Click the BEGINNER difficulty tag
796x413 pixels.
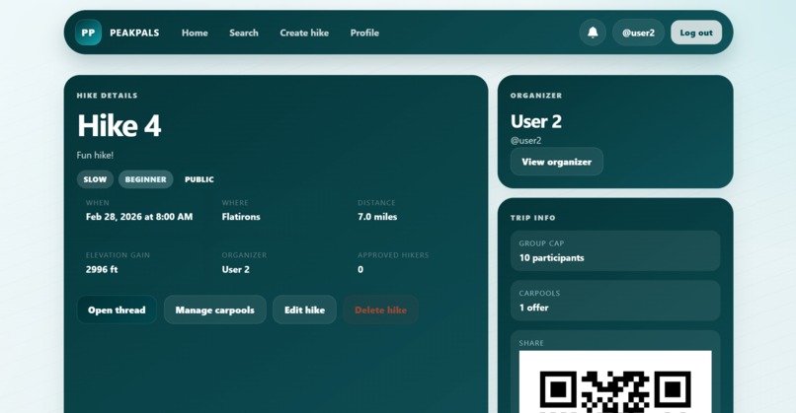coord(146,179)
